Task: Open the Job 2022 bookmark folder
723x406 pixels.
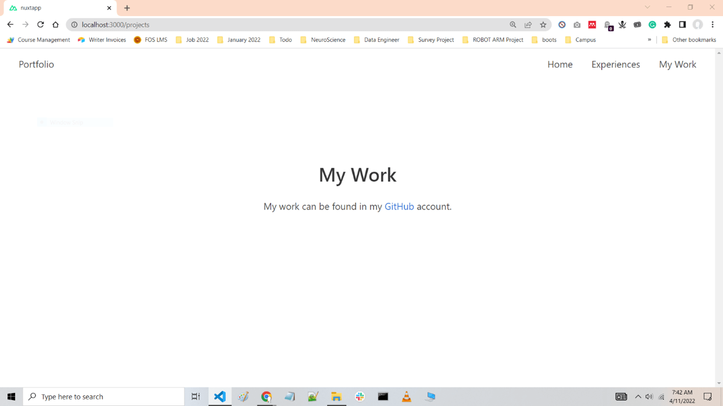Action: (192, 40)
